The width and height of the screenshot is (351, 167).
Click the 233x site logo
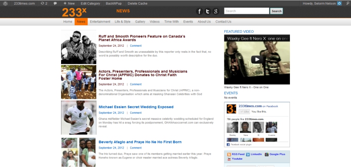pyautogui.click(x=74, y=12)
